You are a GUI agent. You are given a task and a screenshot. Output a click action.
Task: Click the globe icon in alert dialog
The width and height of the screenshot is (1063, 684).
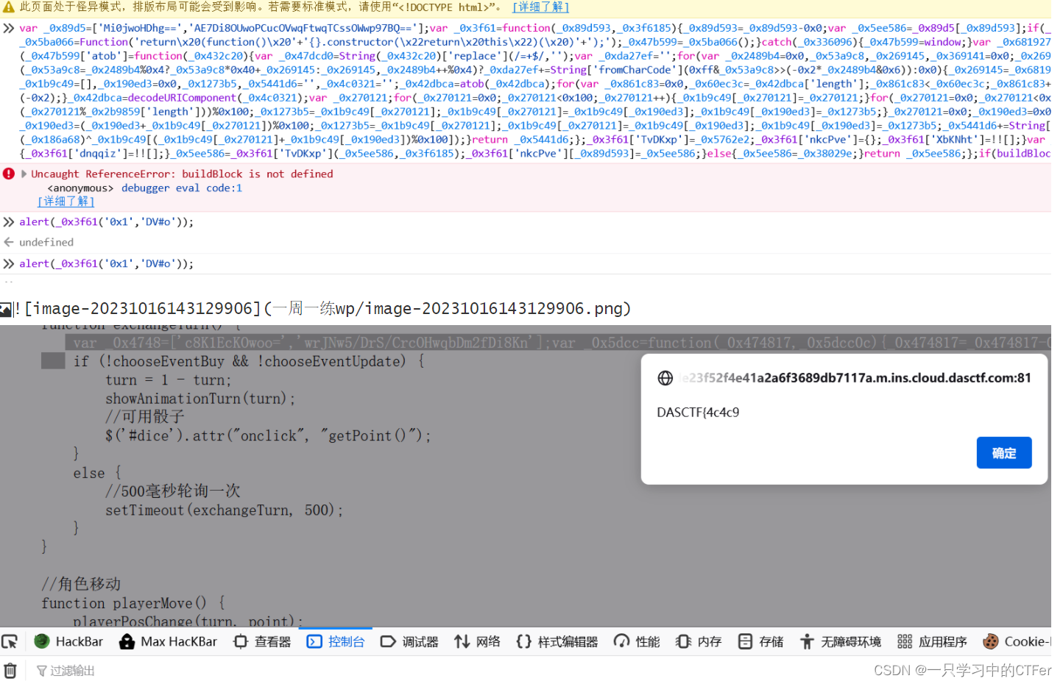click(665, 378)
